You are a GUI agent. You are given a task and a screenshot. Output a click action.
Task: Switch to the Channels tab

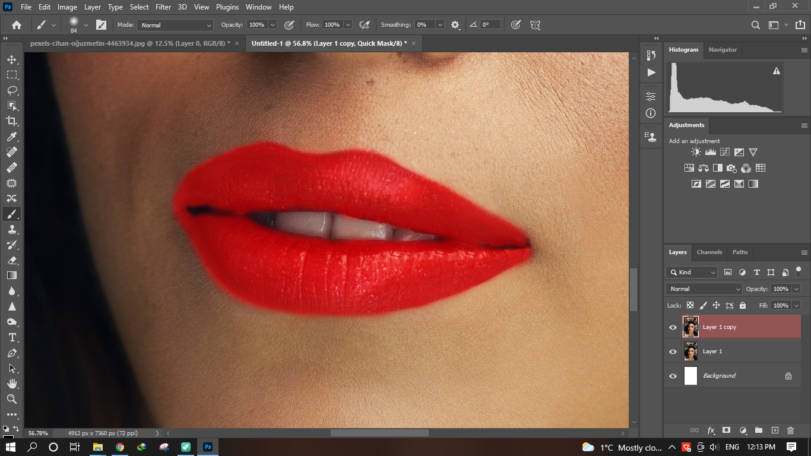709,252
